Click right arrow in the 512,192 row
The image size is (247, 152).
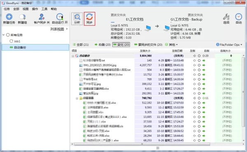(x=204, y=103)
